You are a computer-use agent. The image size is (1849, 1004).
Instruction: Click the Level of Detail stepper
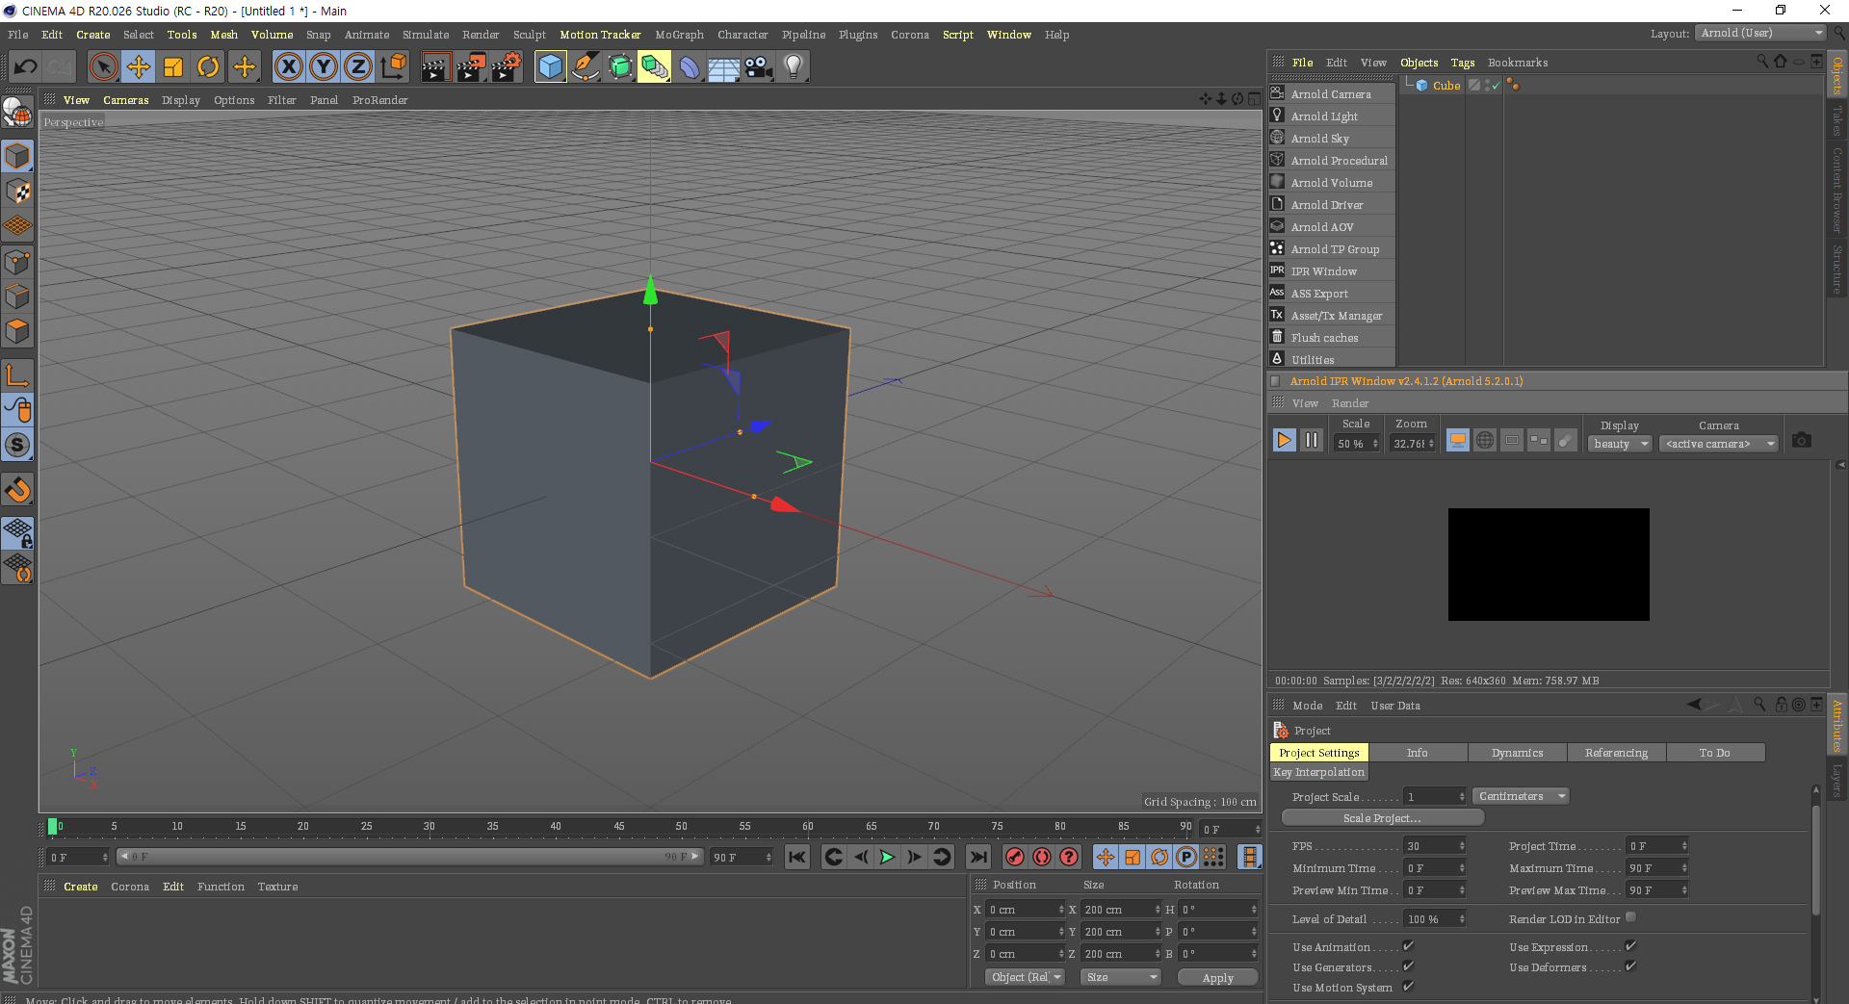click(x=1462, y=919)
